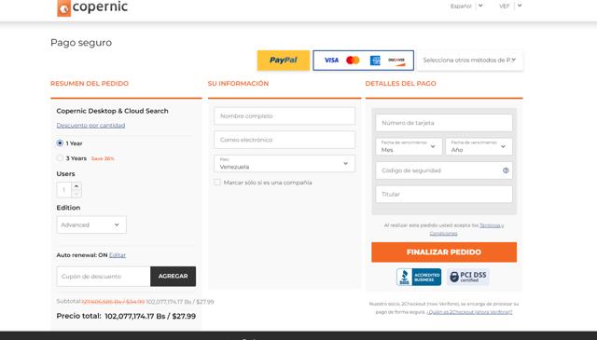Viewport: 597px width, 340px height.
Task: Click the security code info icon
Action: pyautogui.click(x=506, y=170)
